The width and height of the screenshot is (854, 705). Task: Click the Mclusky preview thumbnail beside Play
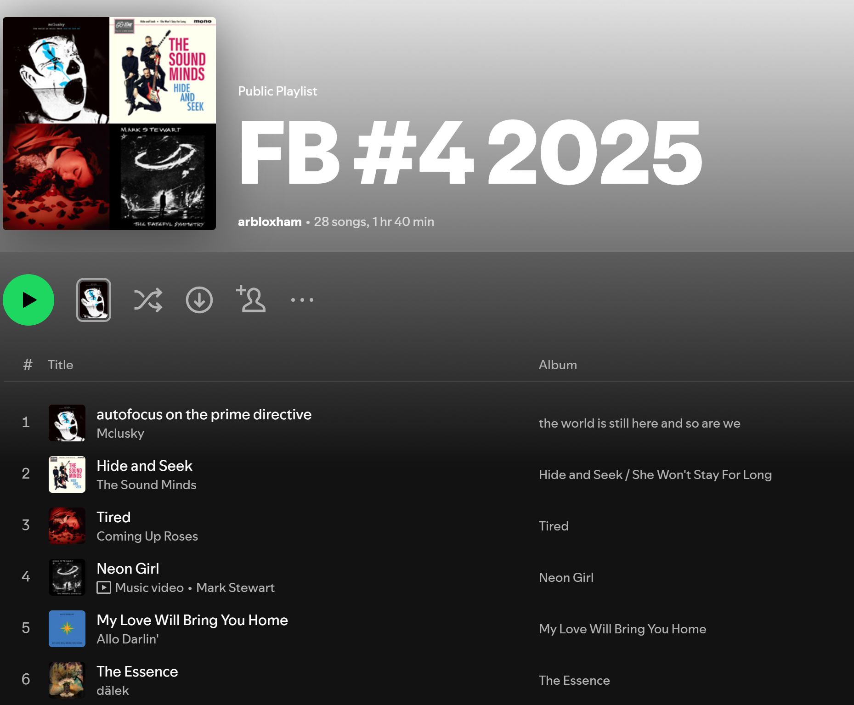[x=94, y=300]
